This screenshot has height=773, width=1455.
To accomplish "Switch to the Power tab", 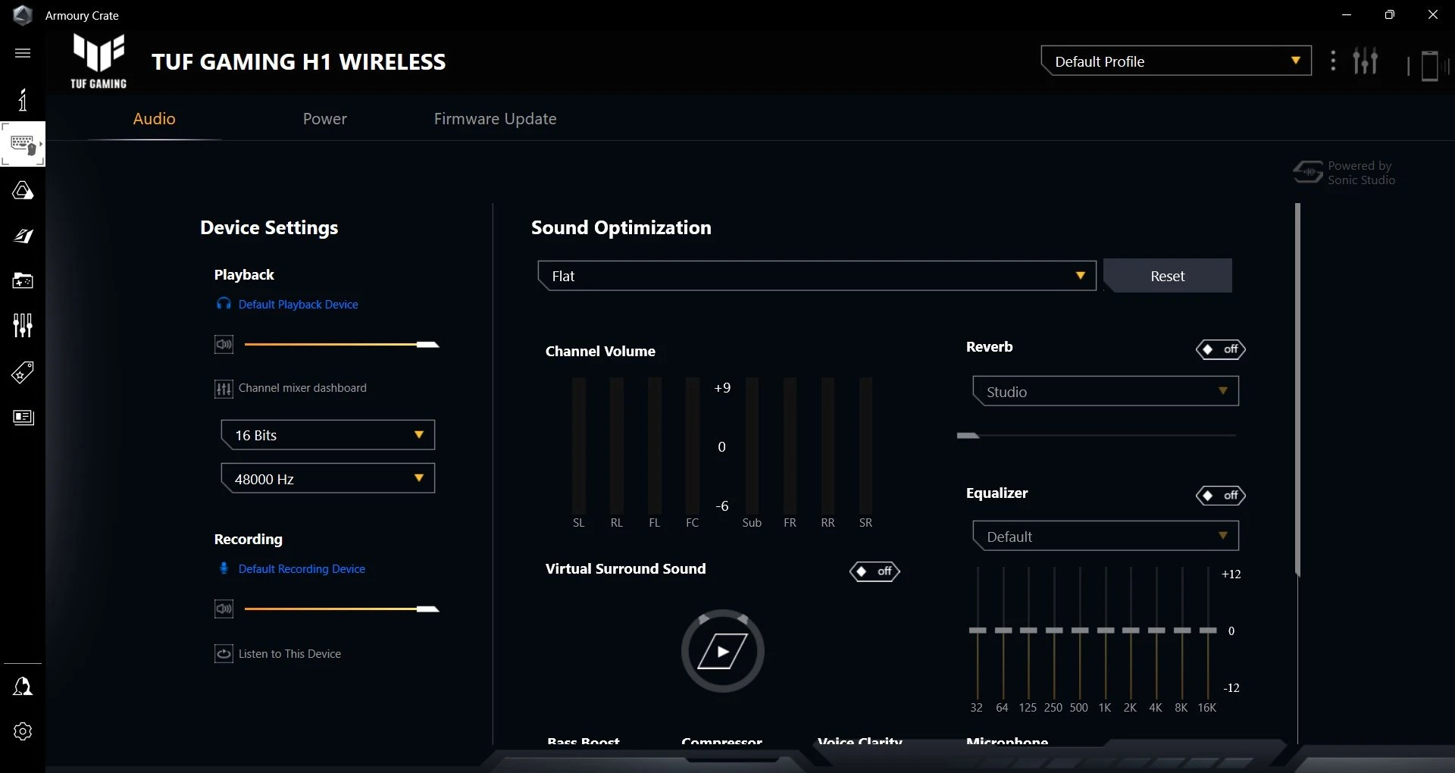I will coord(324,119).
